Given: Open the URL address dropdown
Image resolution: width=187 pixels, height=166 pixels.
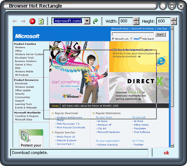Looking at the screenshot, I should (87, 21).
